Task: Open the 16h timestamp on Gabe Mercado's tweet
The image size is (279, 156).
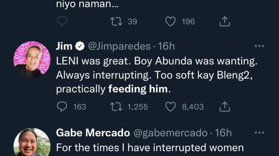Action: coord(223,133)
